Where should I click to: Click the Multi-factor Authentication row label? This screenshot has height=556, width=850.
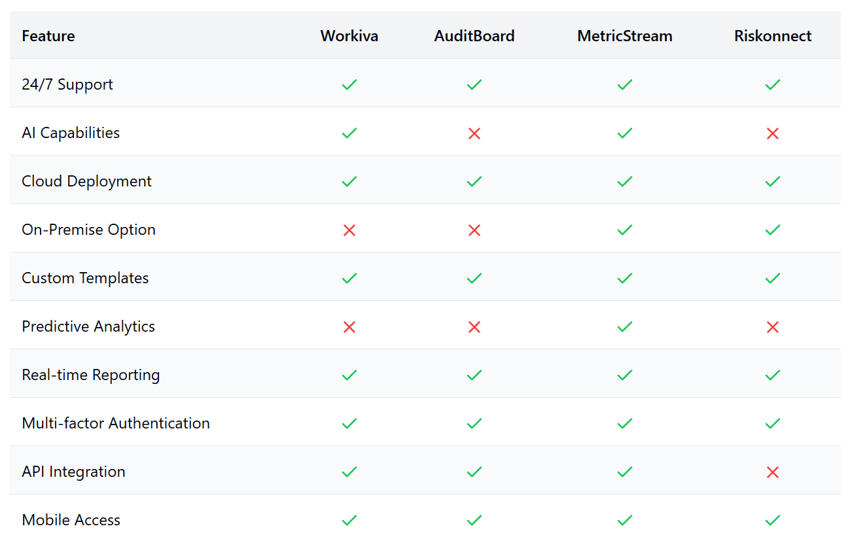[x=116, y=423]
